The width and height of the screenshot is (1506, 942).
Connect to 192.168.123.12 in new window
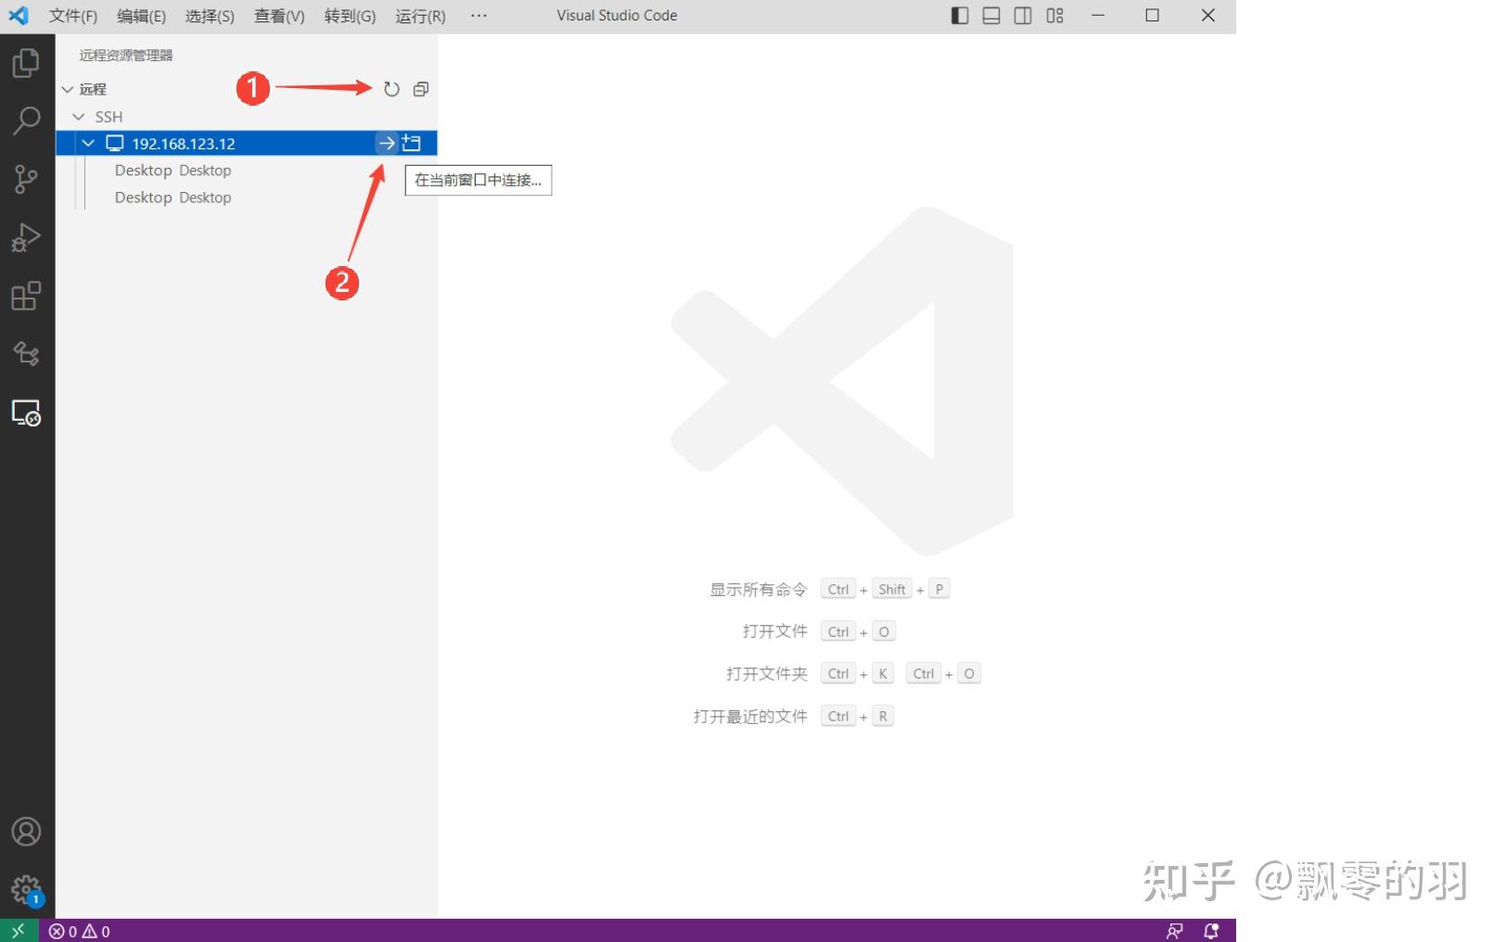pyautogui.click(x=412, y=143)
